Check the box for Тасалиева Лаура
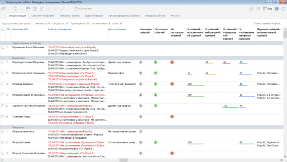Image resolution: width=287 pixels, height=162 pixels. click(3, 117)
